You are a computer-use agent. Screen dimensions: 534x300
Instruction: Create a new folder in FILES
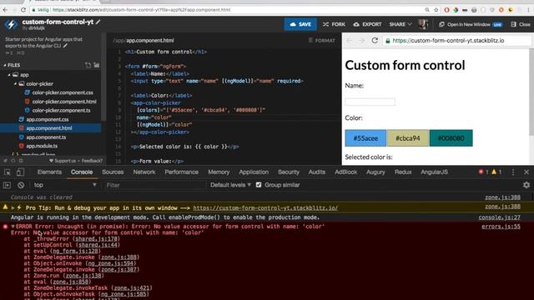point(97,65)
